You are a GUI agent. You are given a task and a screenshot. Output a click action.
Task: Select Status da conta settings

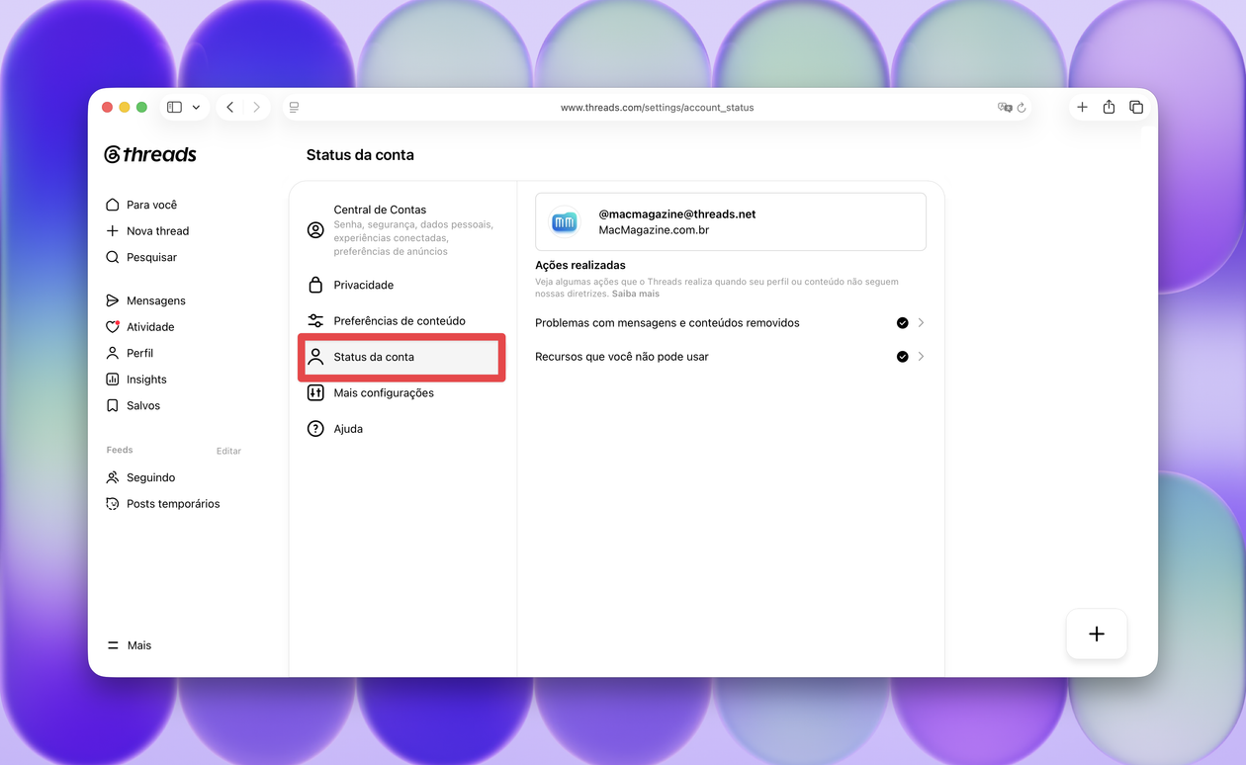[401, 357]
